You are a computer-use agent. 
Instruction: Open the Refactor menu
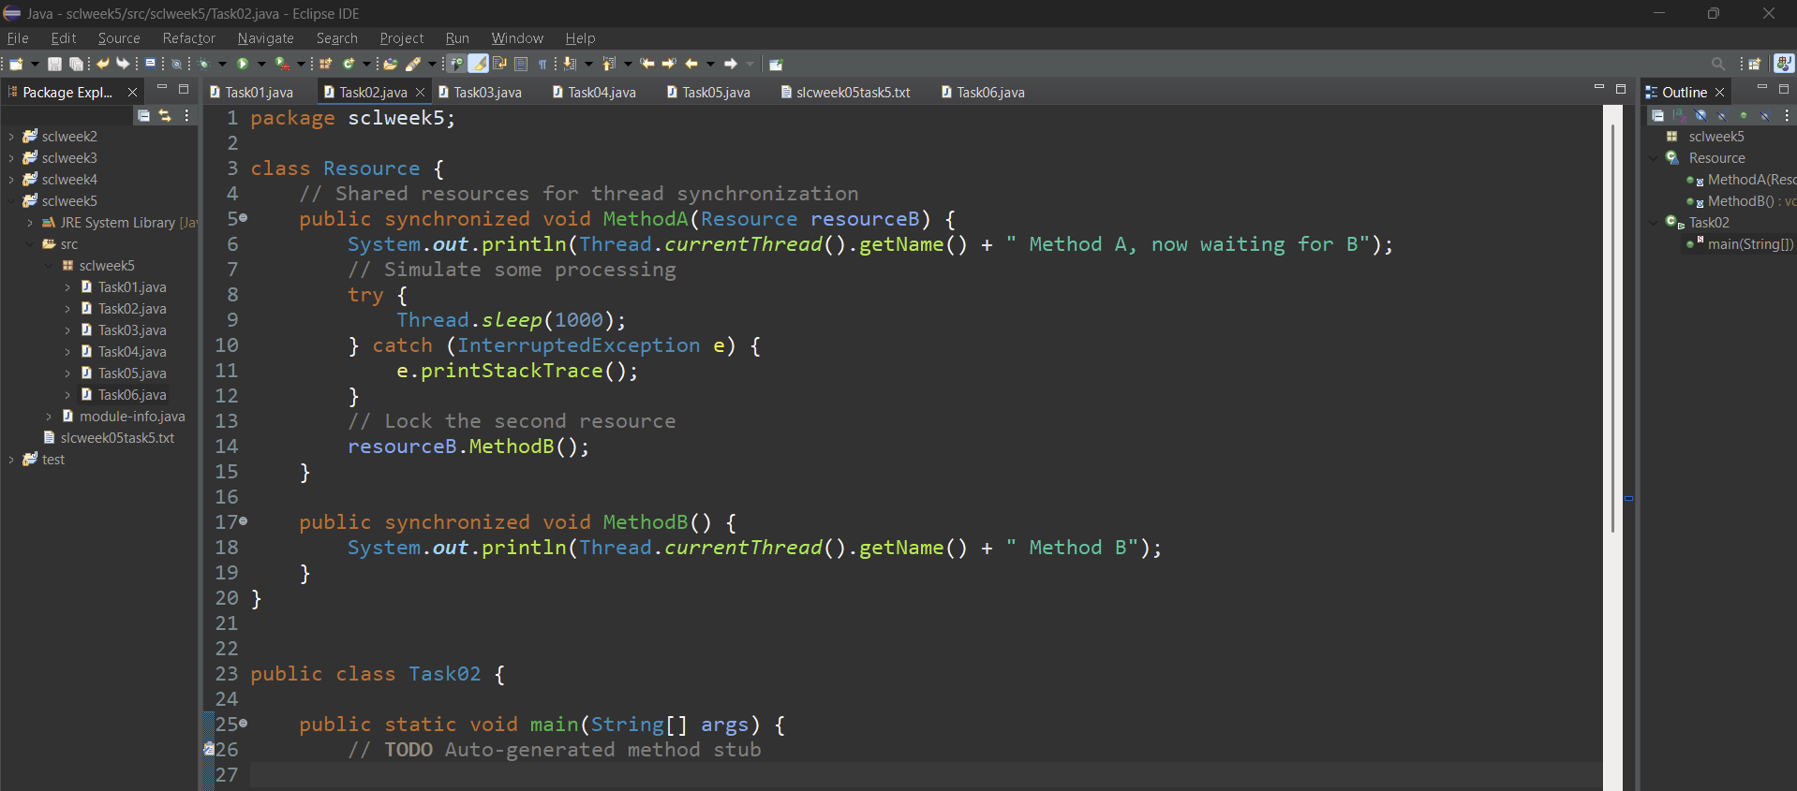coord(188,38)
